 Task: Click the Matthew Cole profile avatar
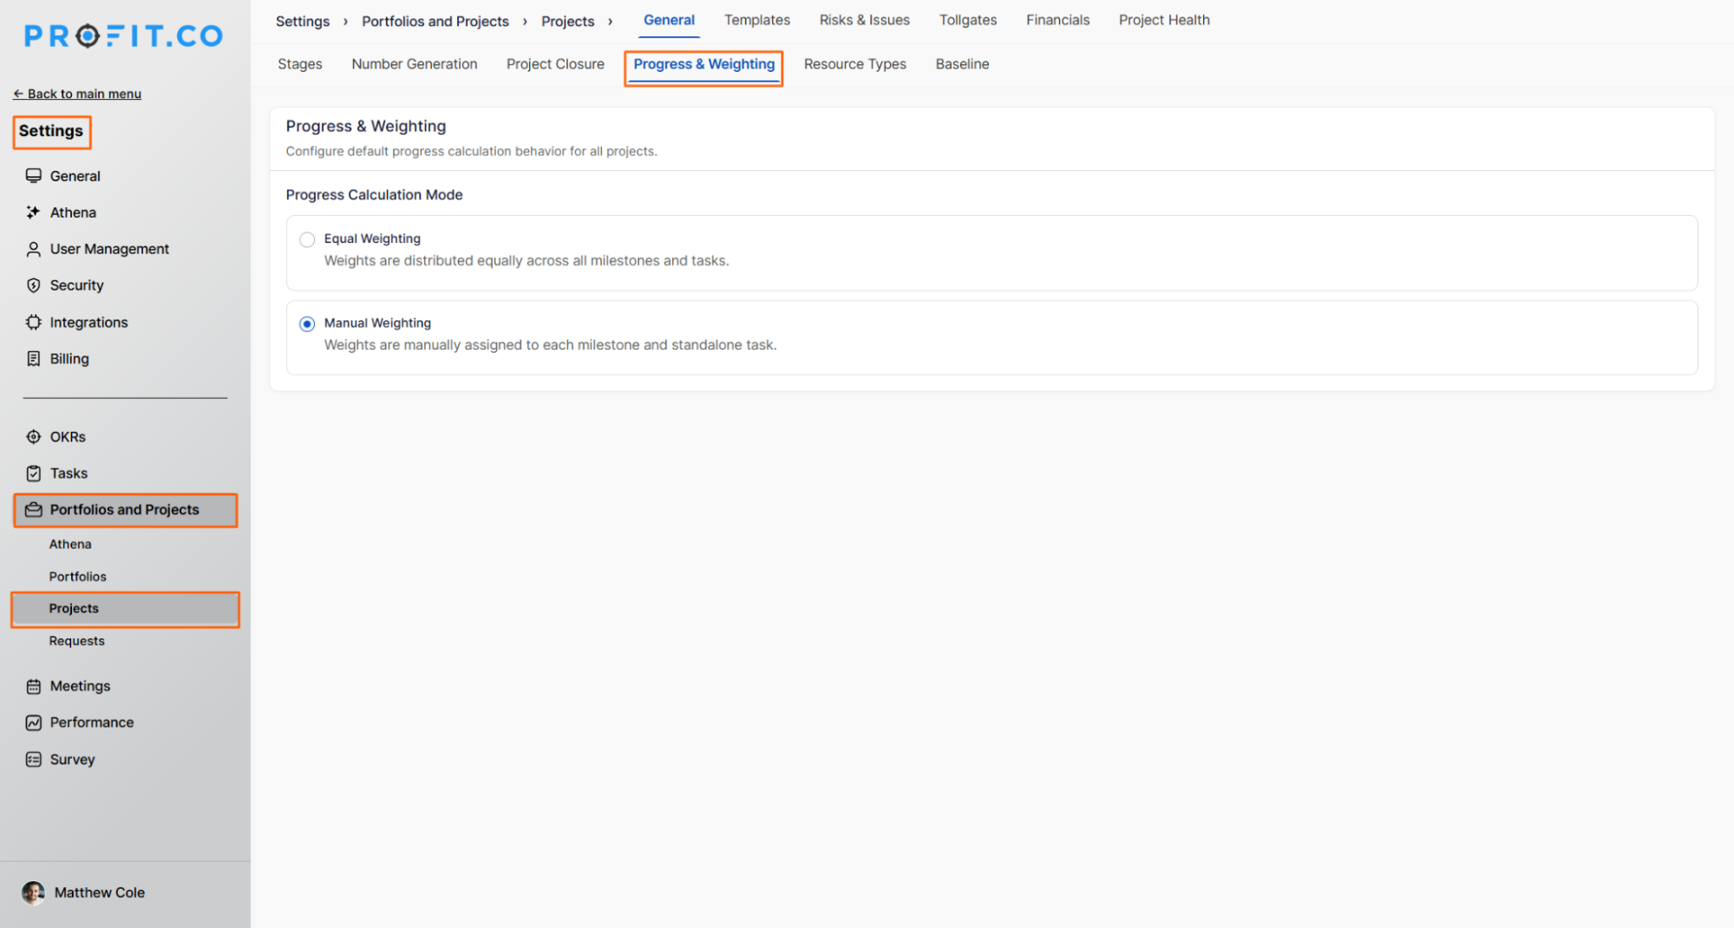click(34, 892)
